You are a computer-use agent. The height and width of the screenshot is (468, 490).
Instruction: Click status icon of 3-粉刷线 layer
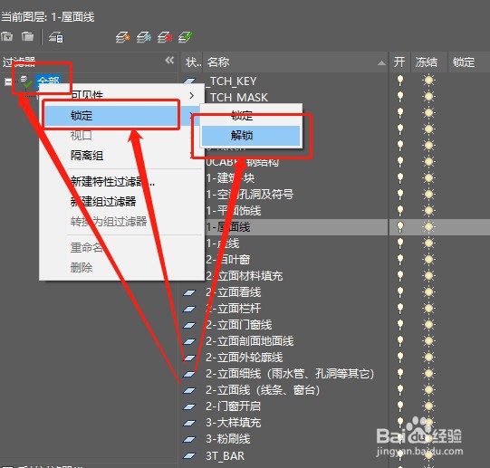189,439
